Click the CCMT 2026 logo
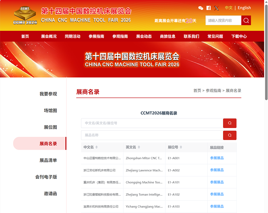 [x=25, y=15]
